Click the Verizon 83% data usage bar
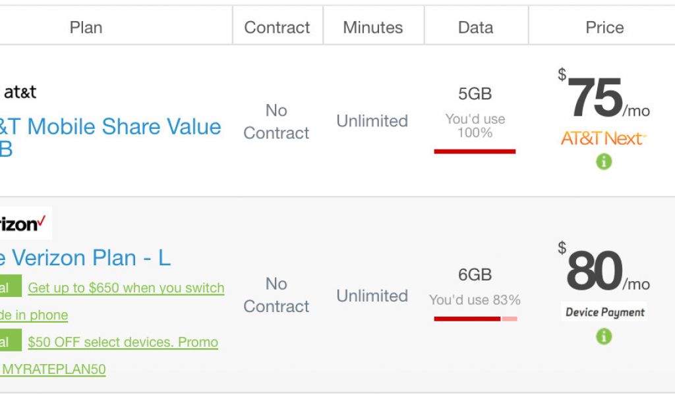The image size is (675, 395). [x=475, y=319]
